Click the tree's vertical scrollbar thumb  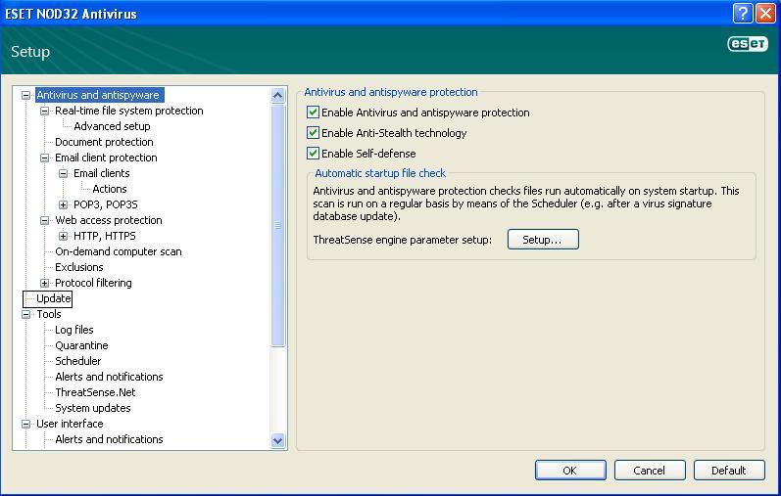pyautogui.click(x=278, y=225)
